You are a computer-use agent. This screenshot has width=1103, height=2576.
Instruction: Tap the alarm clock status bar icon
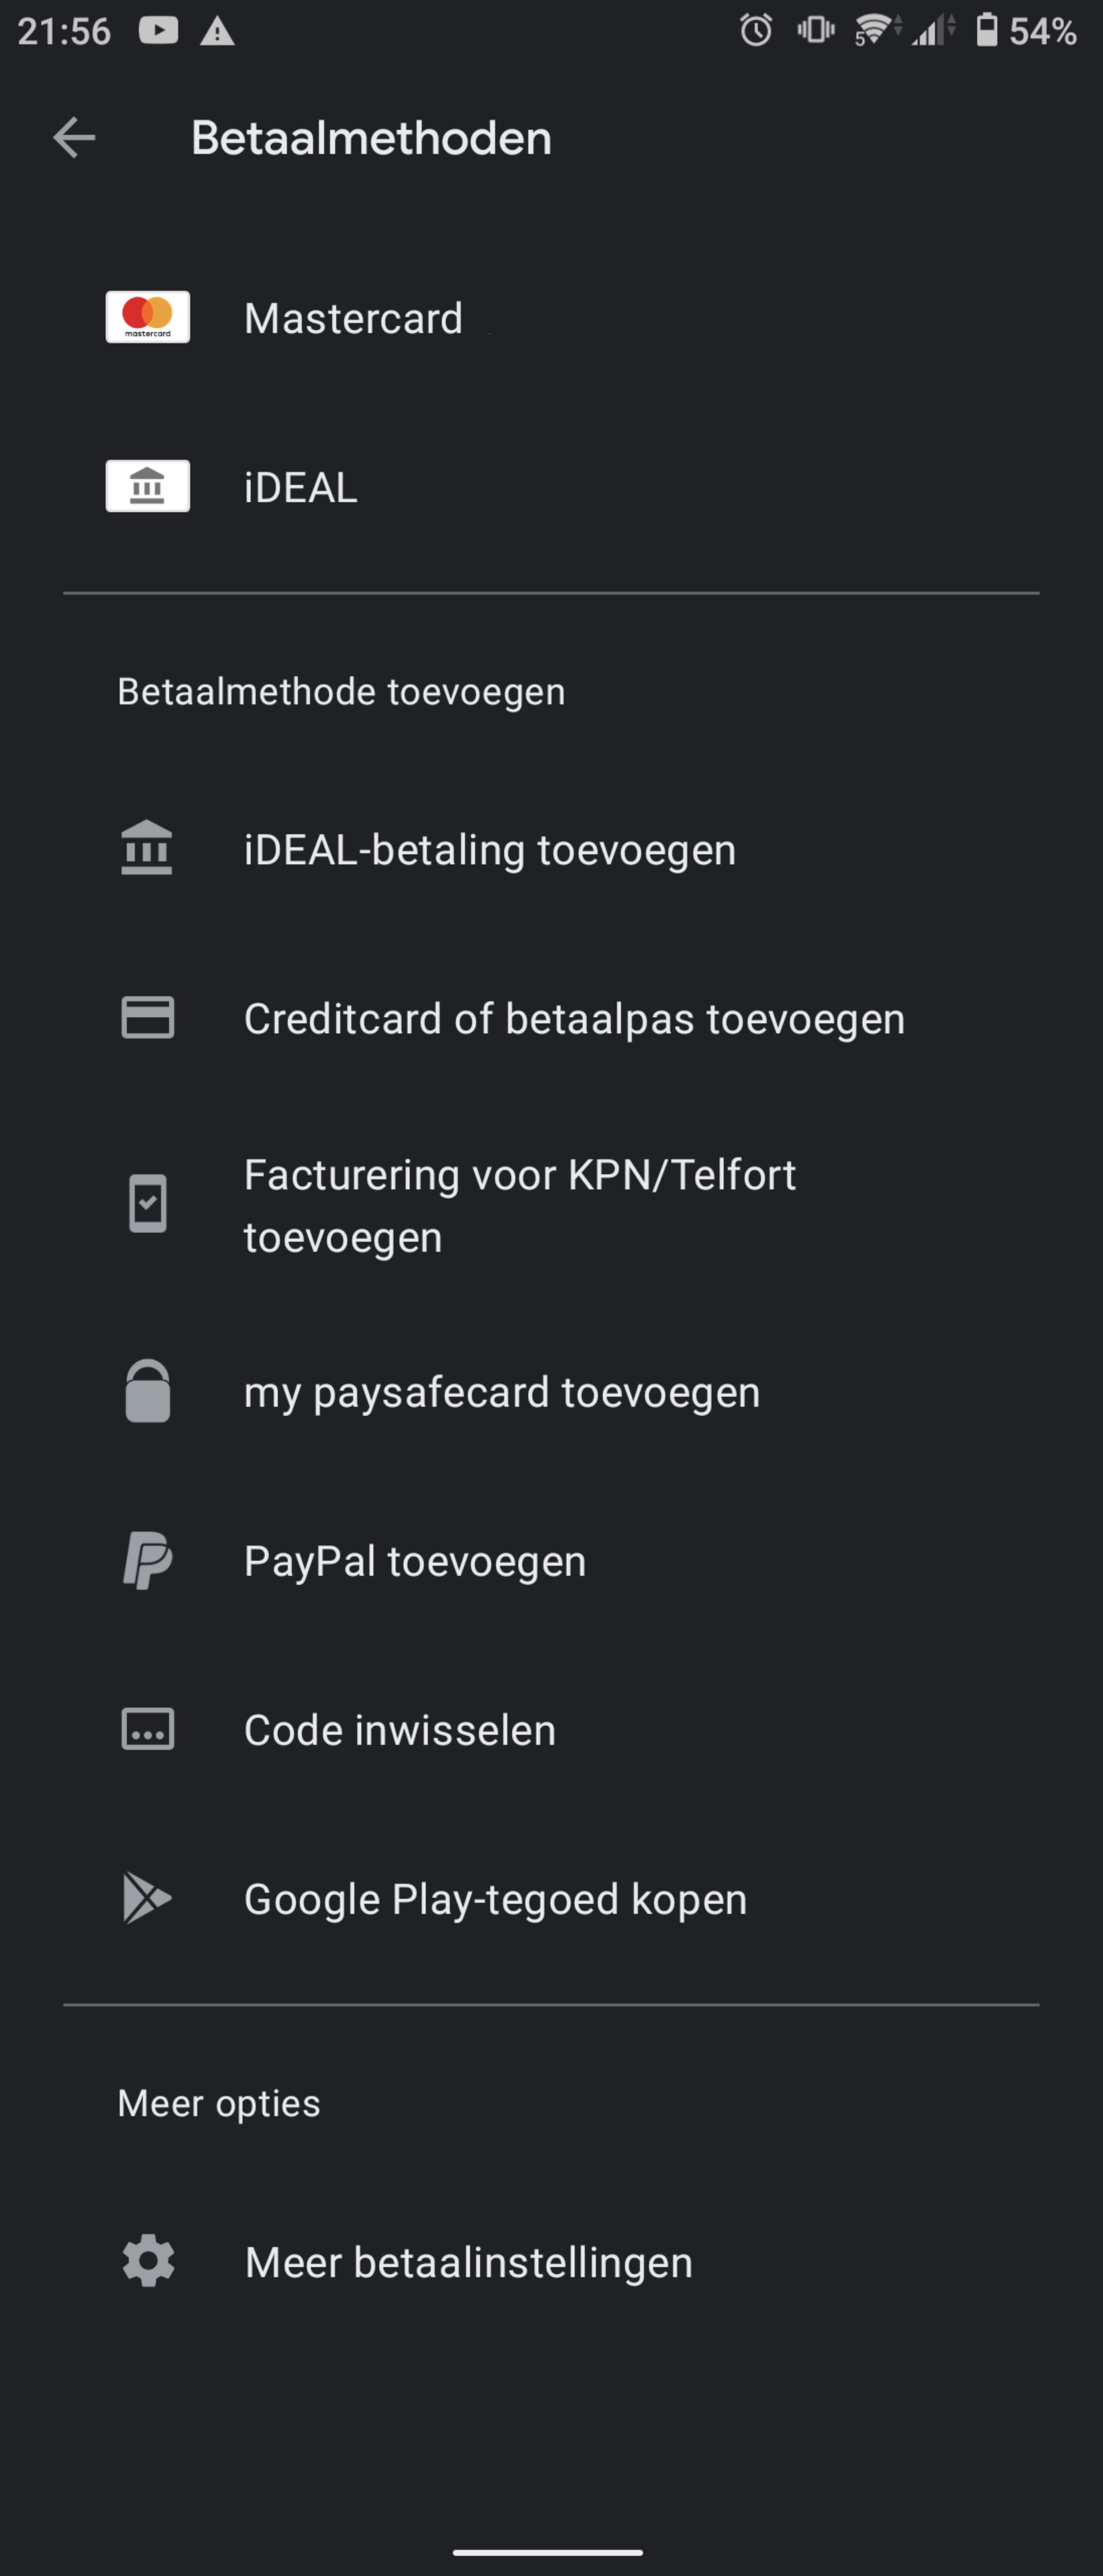tap(756, 30)
